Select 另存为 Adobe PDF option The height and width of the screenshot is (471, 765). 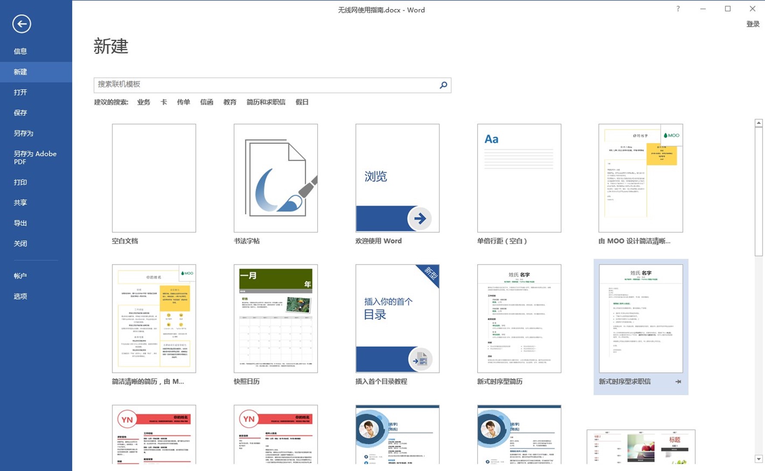click(36, 158)
